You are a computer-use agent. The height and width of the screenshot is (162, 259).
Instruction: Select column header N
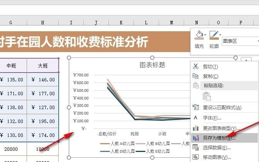tap(196, 22)
